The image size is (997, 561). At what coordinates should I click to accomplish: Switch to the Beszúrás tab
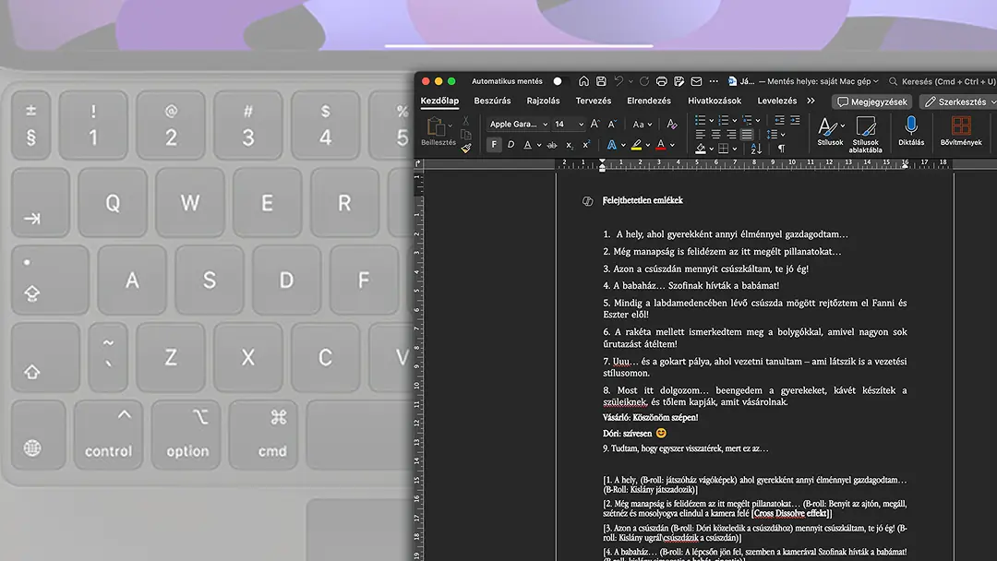pos(492,101)
